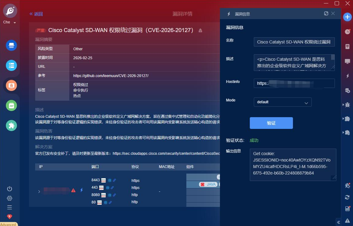Screen dimensions: 353x226
Task: Expand the IP row chevron
Action: [x=39, y=191]
